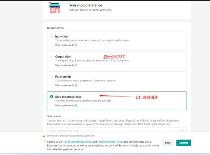
Task: Click external-link icon under Corporation
Action: [x=76, y=65]
